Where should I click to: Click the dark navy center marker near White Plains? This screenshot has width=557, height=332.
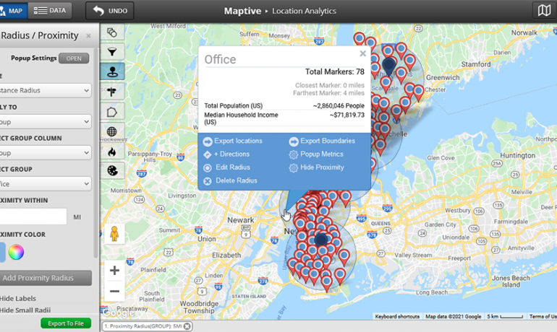pyautogui.click(x=389, y=66)
